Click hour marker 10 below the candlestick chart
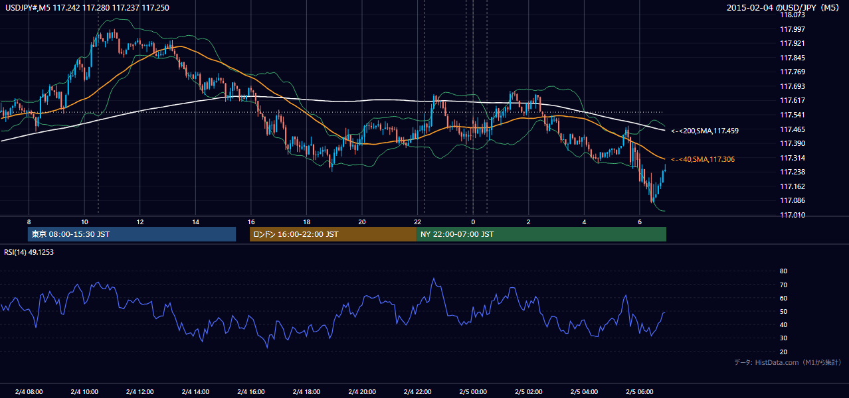 tap(84, 221)
